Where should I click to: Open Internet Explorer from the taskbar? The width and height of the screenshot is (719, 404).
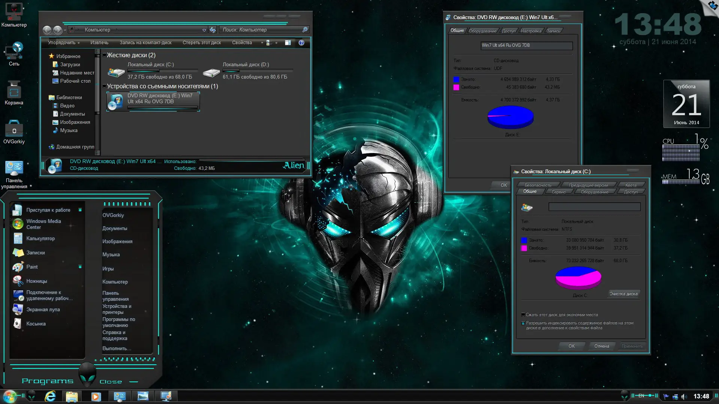[50, 396]
